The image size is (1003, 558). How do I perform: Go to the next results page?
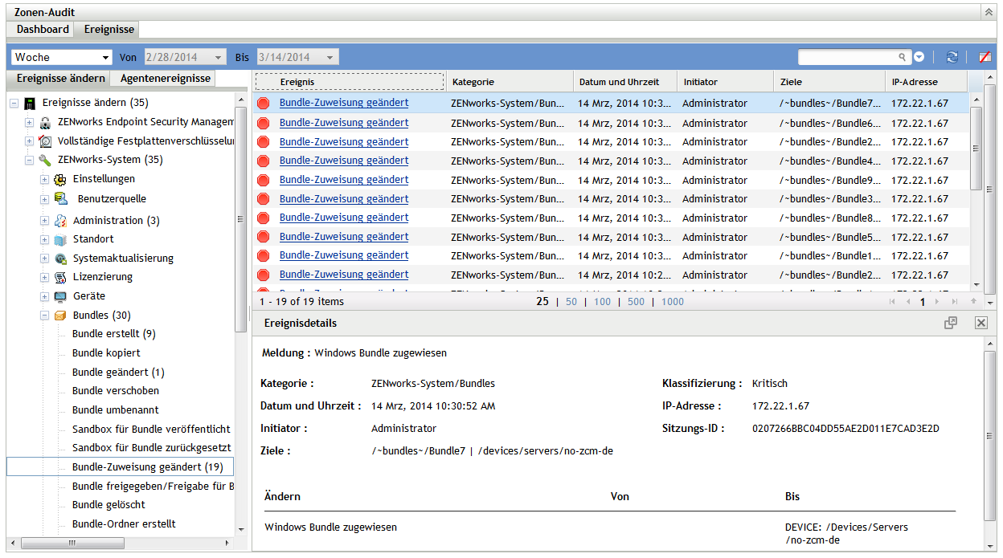(939, 302)
